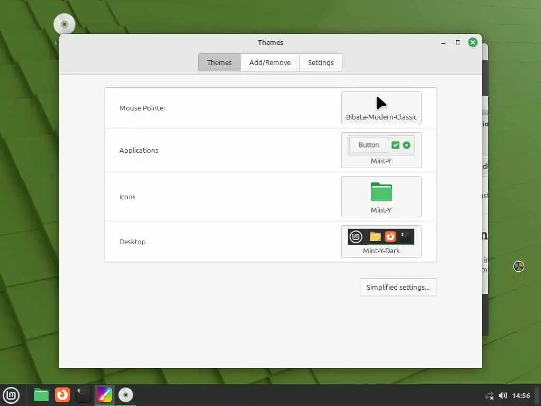Click the Applications label
The height and width of the screenshot is (406, 541).
[139, 151]
